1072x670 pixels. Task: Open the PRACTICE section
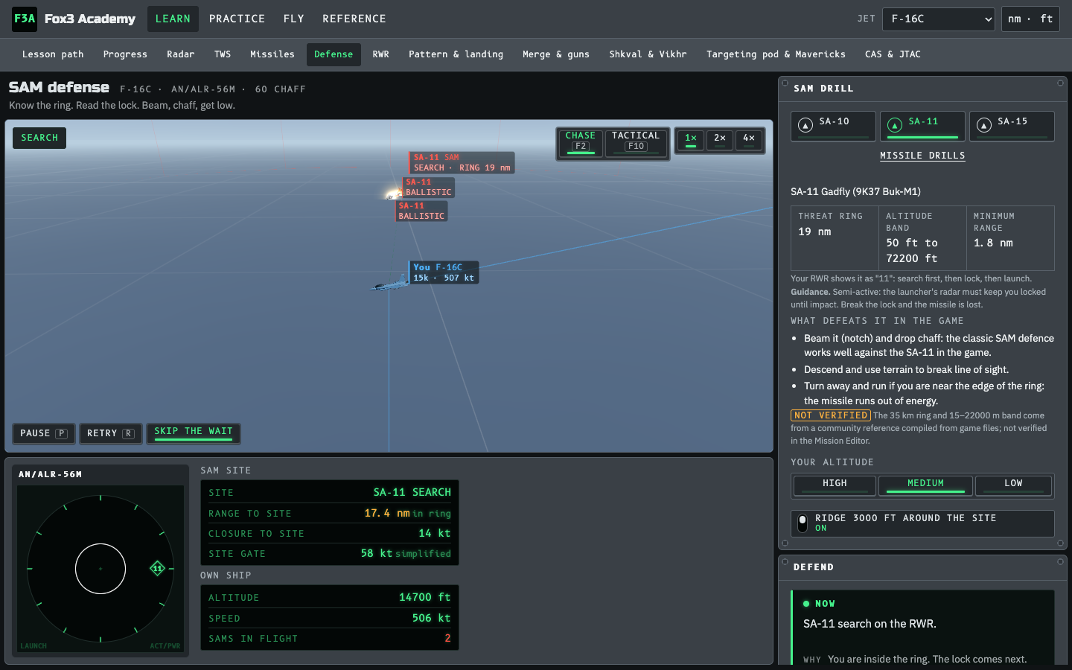(237, 19)
